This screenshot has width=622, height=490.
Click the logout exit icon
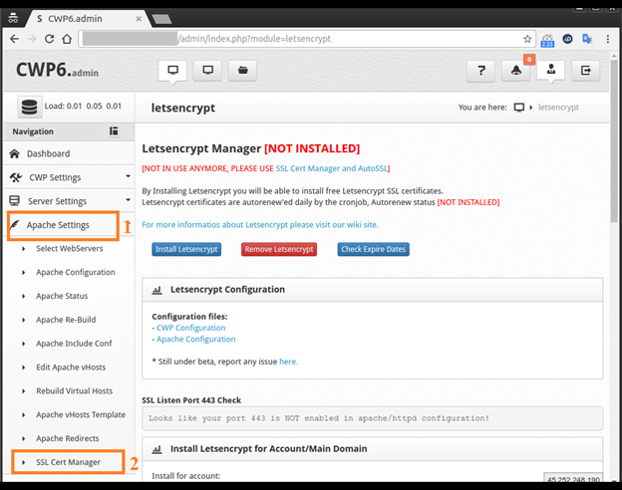pos(585,71)
